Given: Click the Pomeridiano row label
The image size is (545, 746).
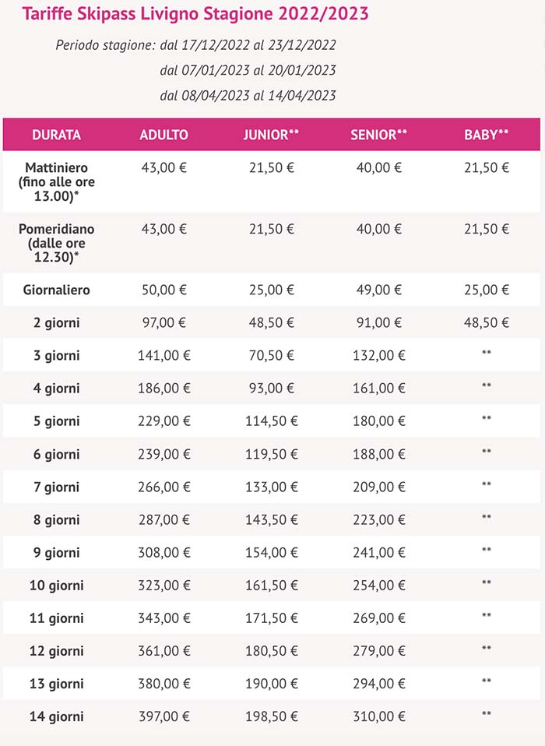Looking at the screenshot, I should (56, 242).
